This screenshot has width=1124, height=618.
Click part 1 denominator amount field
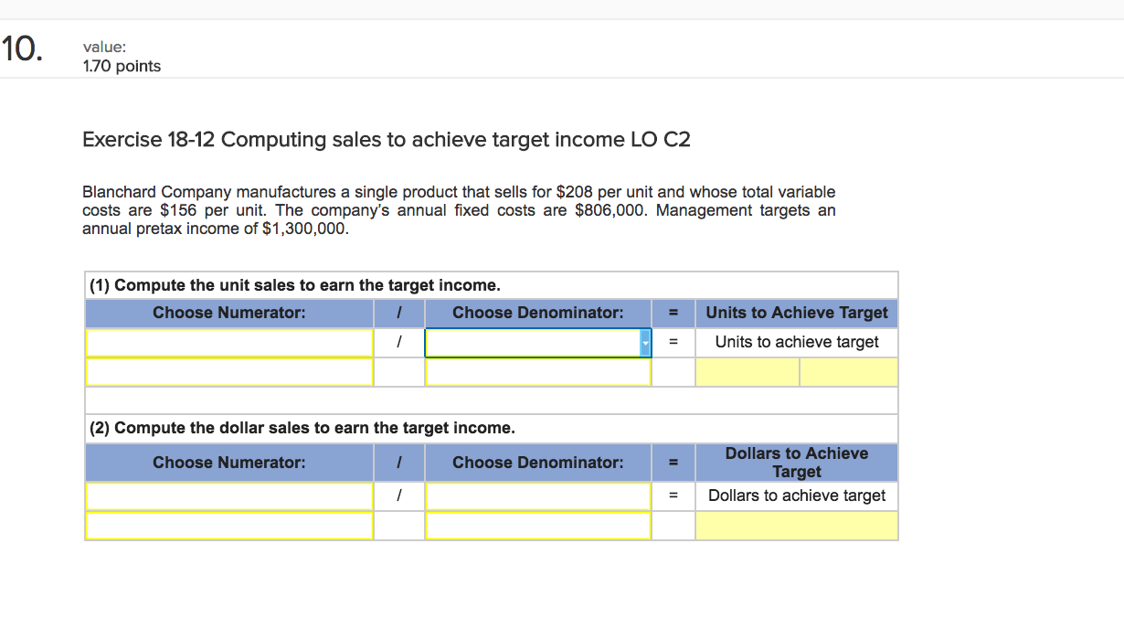(537, 372)
